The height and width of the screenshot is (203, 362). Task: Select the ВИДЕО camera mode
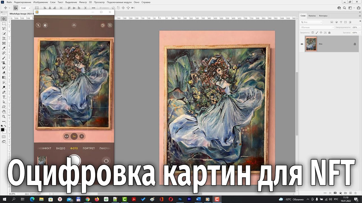(61, 148)
